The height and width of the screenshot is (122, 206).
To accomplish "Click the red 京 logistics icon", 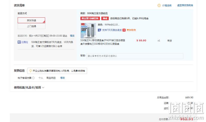I will pyautogui.click(x=124, y=30).
